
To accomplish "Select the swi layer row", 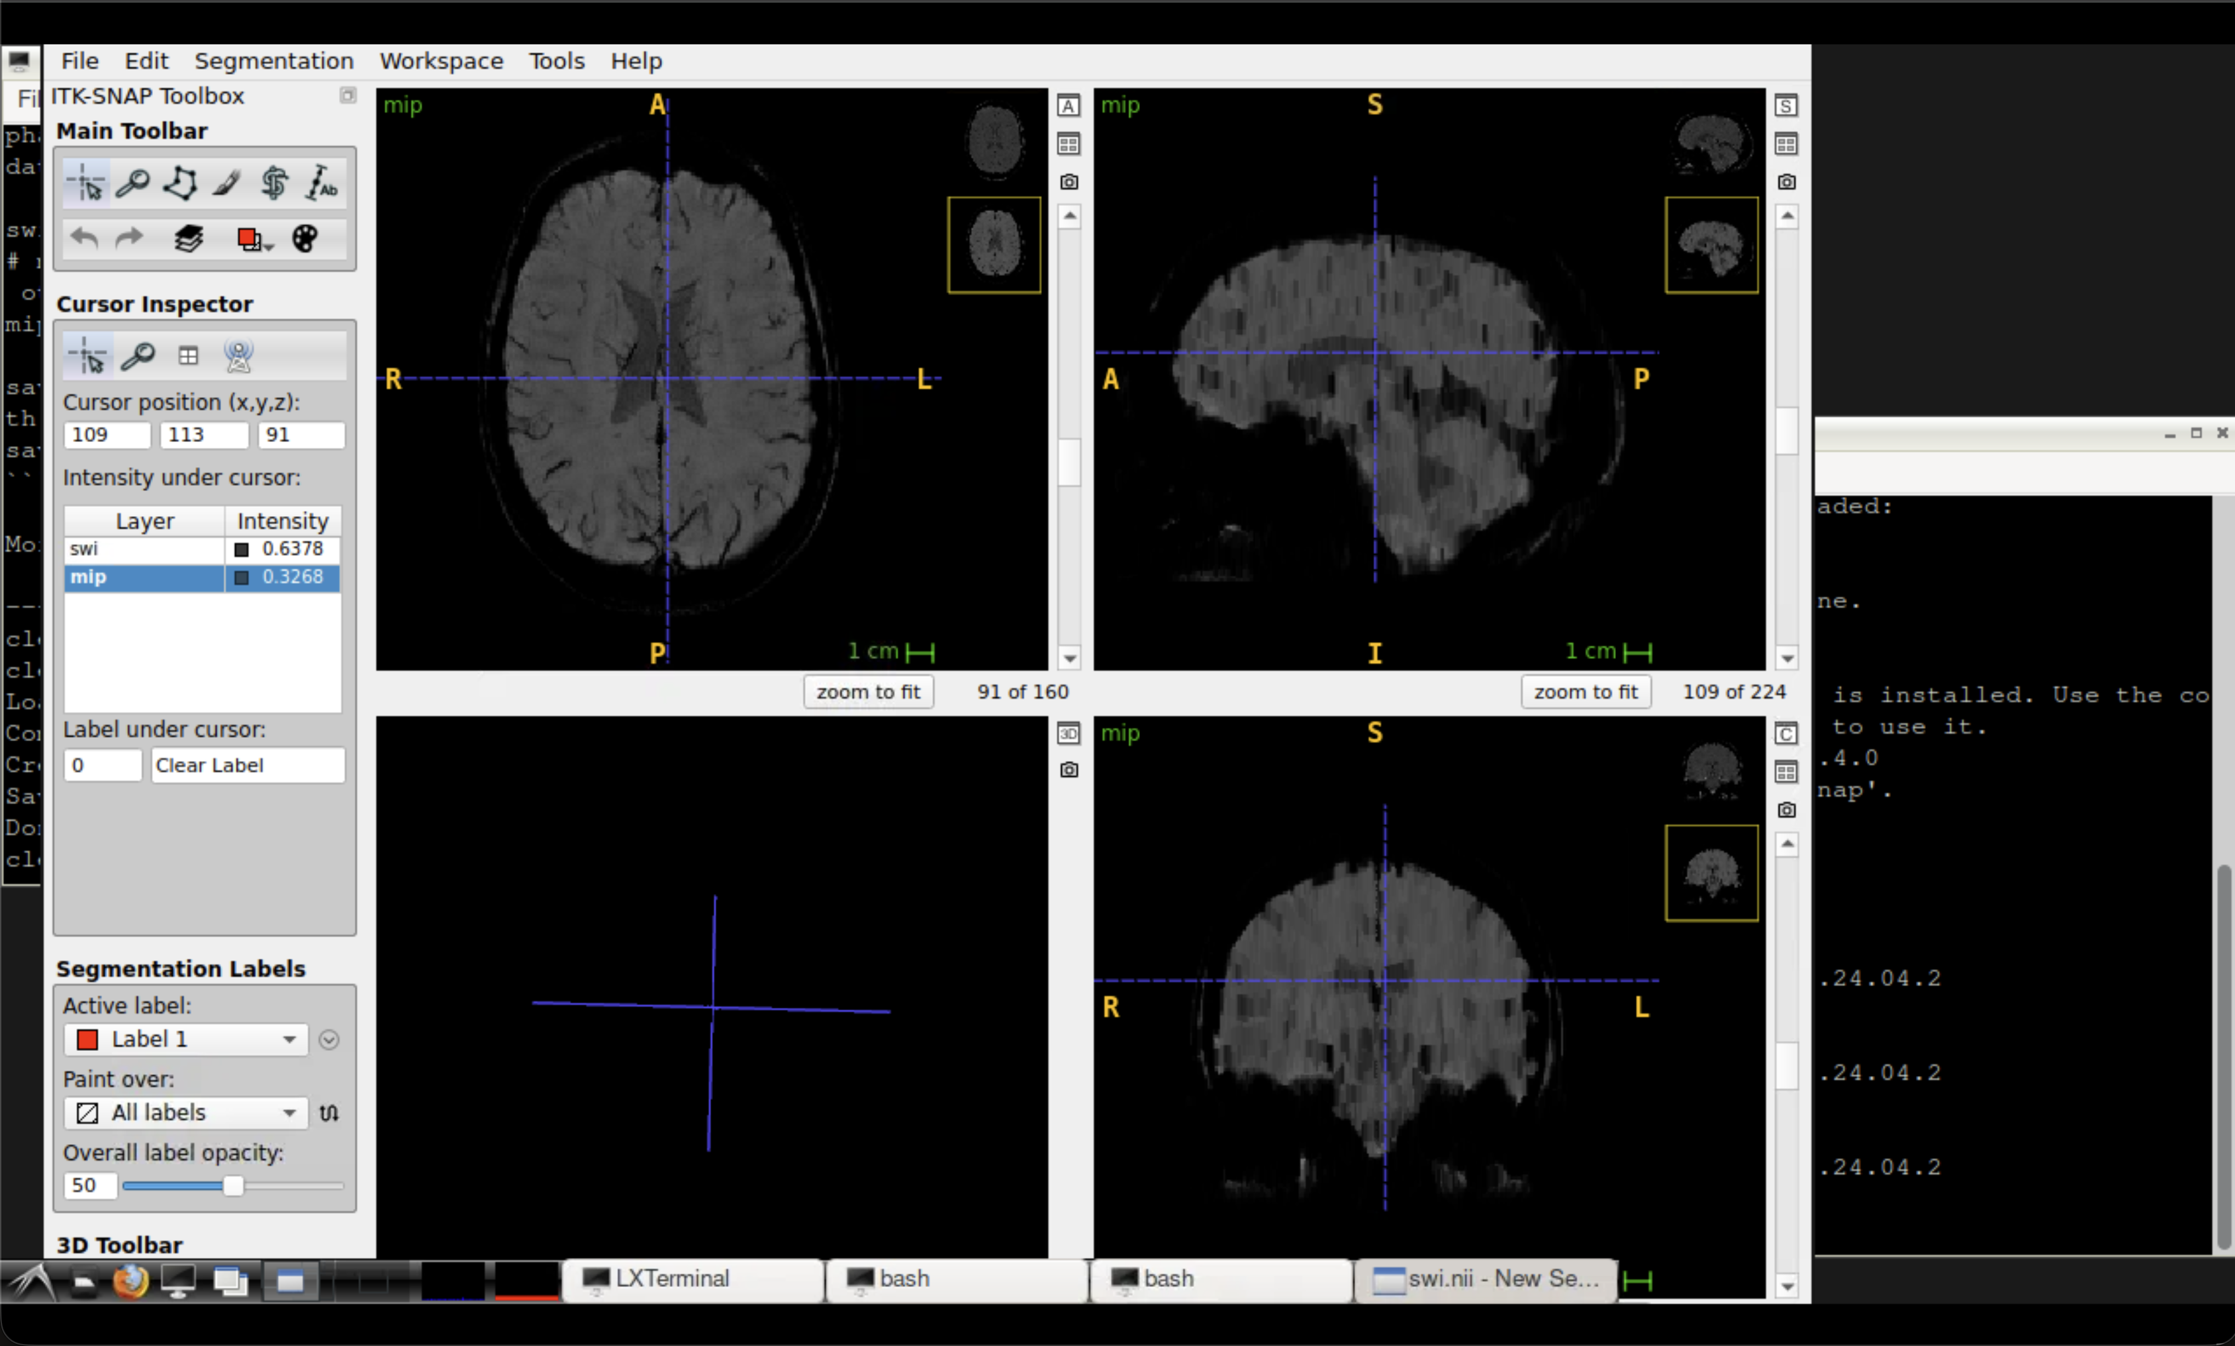I will tap(203, 549).
